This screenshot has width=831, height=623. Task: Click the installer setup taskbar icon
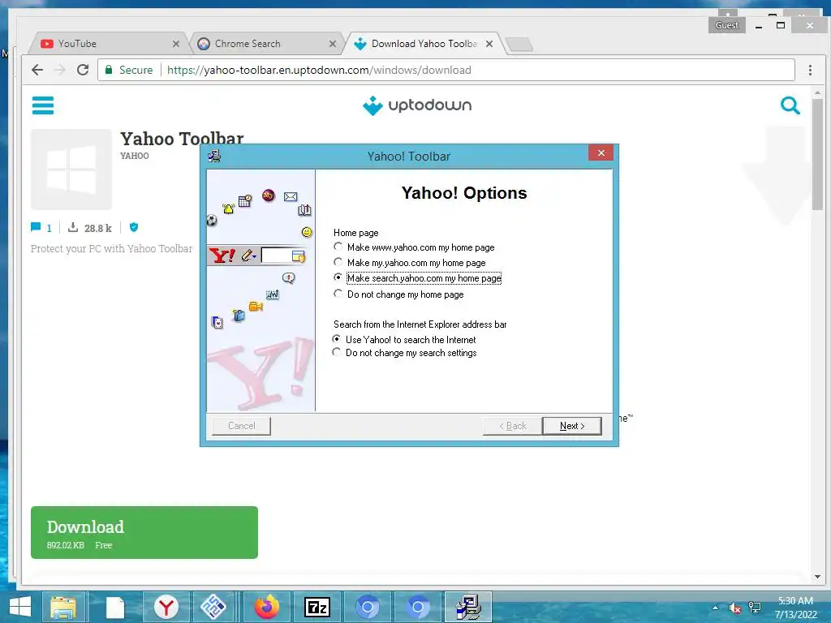pos(468,607)
